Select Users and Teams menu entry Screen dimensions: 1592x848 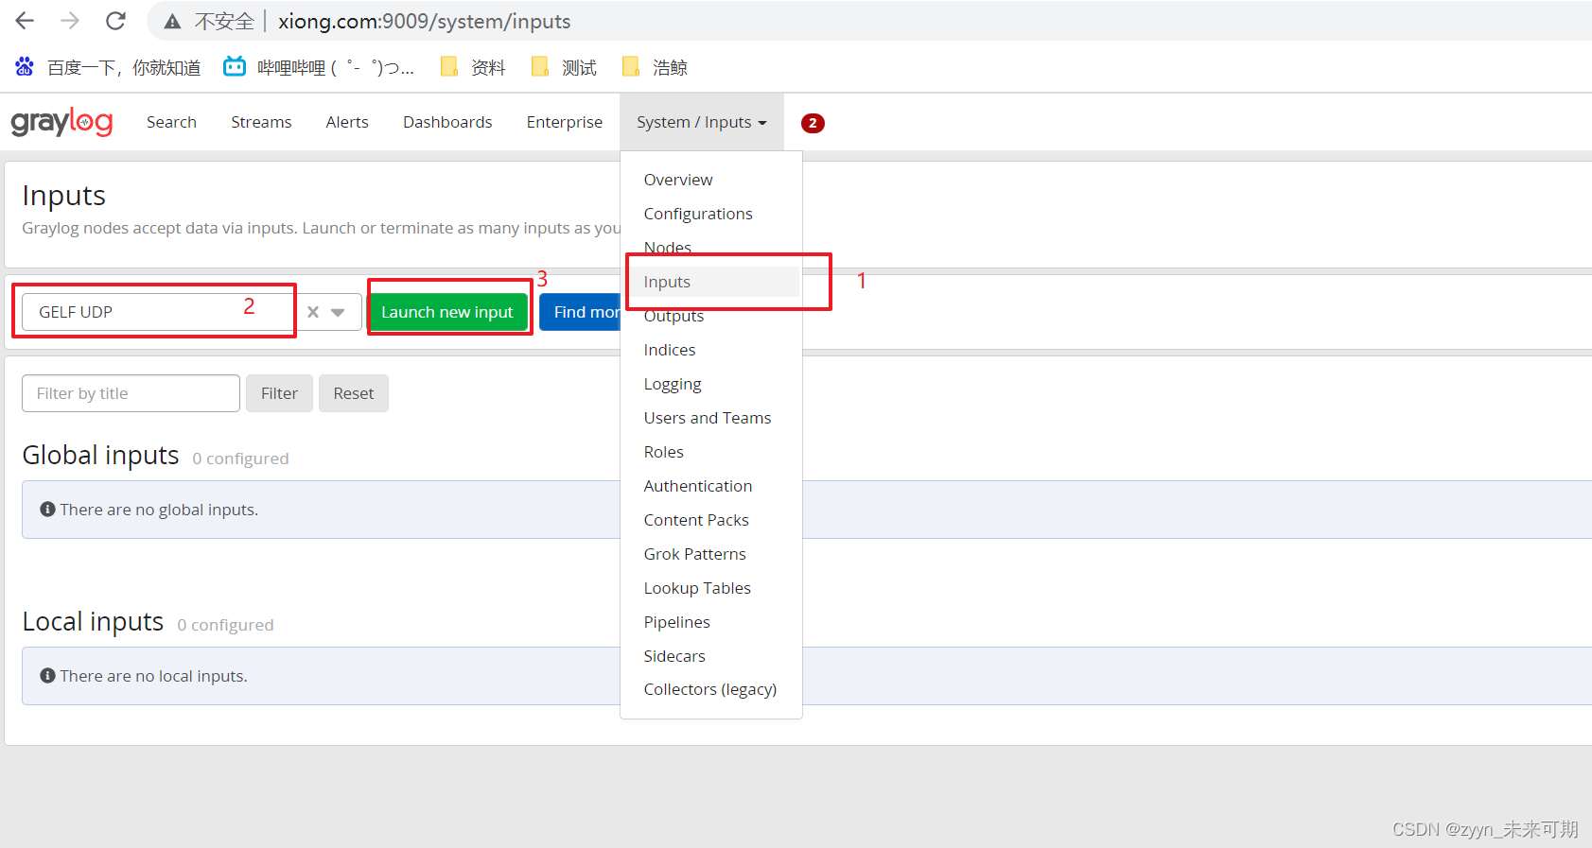(x=708, y=418)
